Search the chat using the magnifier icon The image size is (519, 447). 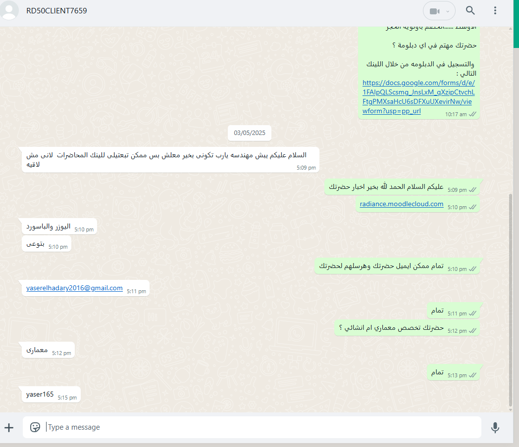[470, 10]
